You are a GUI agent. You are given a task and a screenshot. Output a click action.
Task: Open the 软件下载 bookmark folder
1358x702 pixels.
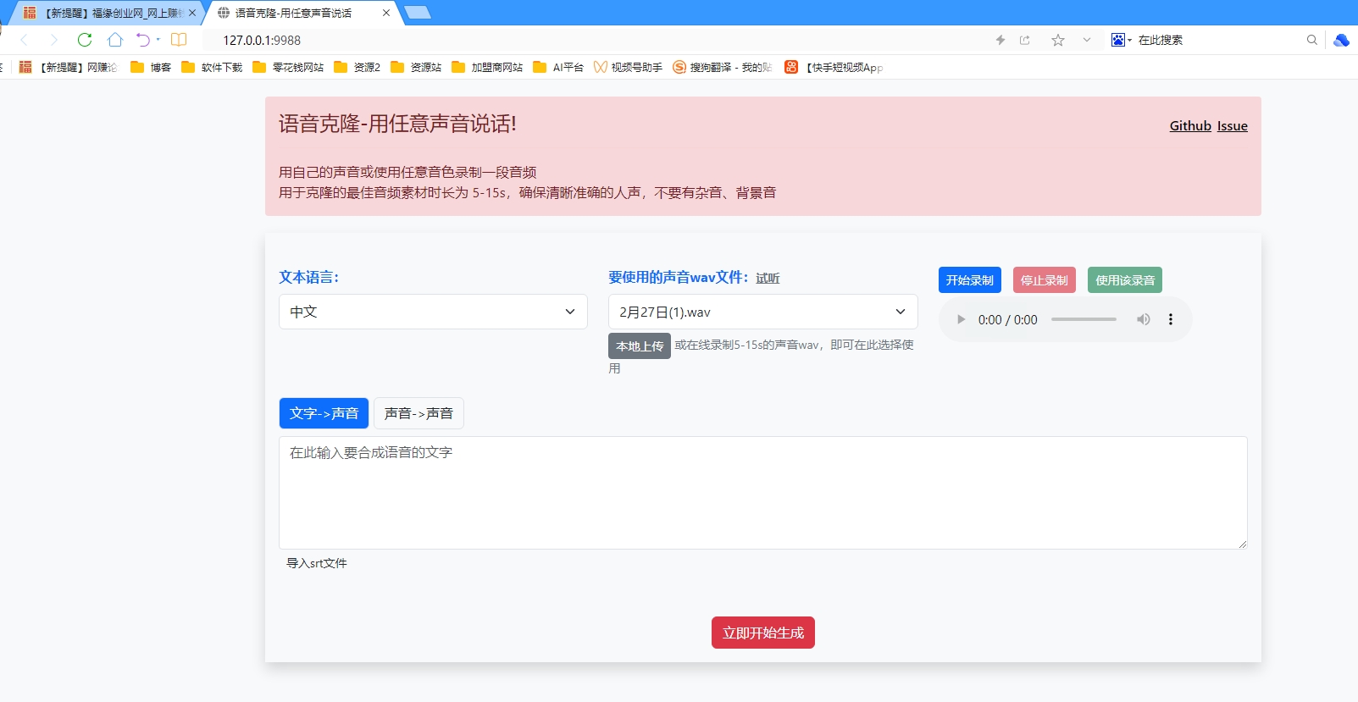212,67
